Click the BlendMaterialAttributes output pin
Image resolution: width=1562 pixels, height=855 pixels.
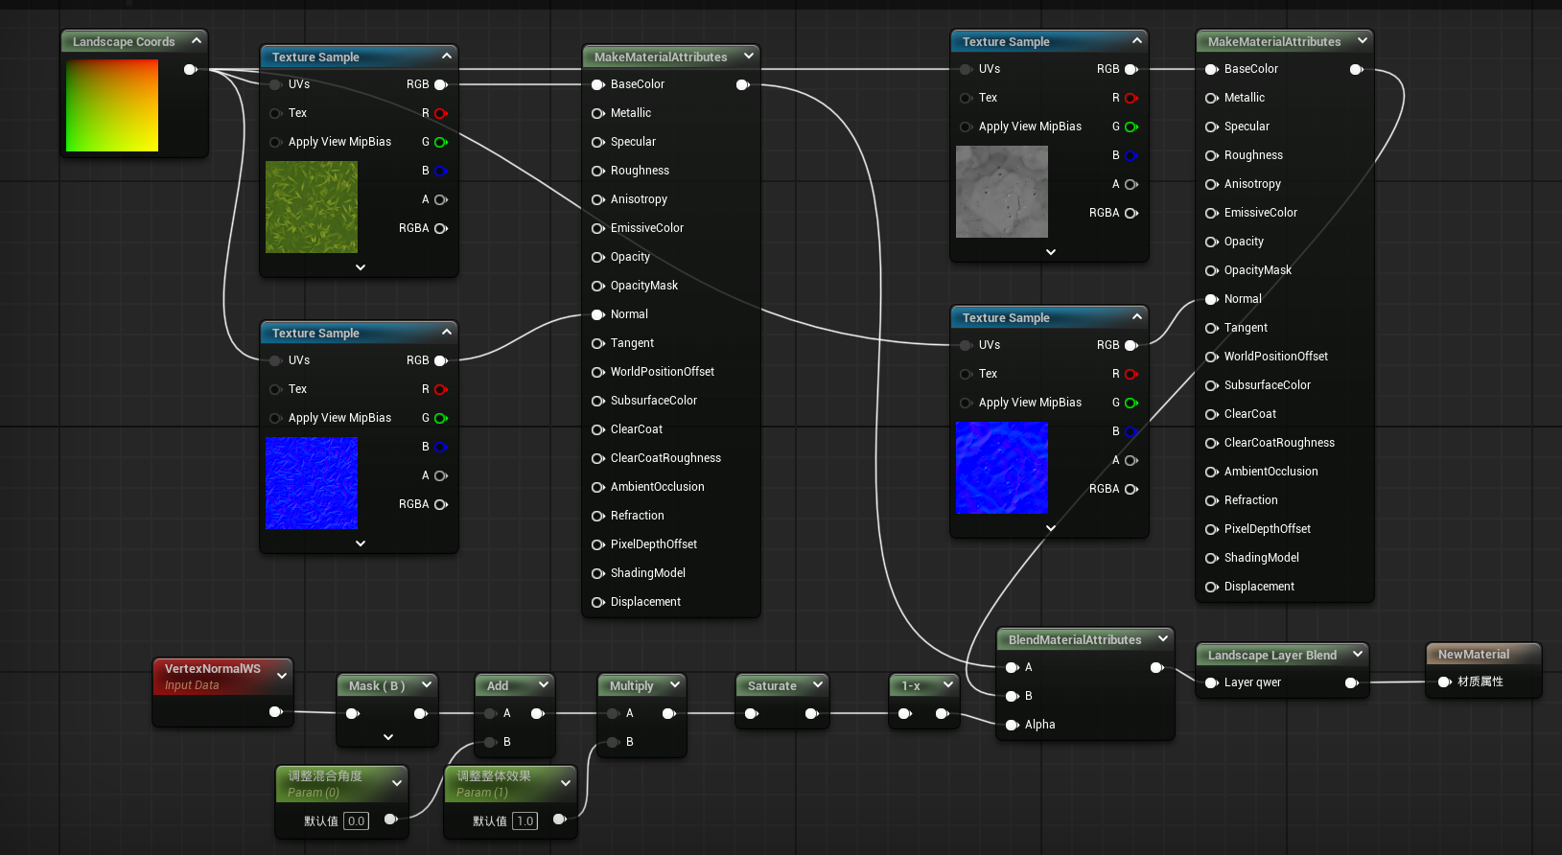click(1156, 667)
